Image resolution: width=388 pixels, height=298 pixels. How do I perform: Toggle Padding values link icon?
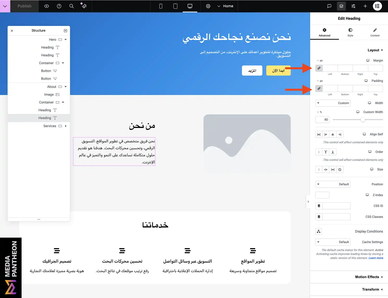[x=319, y=88]
